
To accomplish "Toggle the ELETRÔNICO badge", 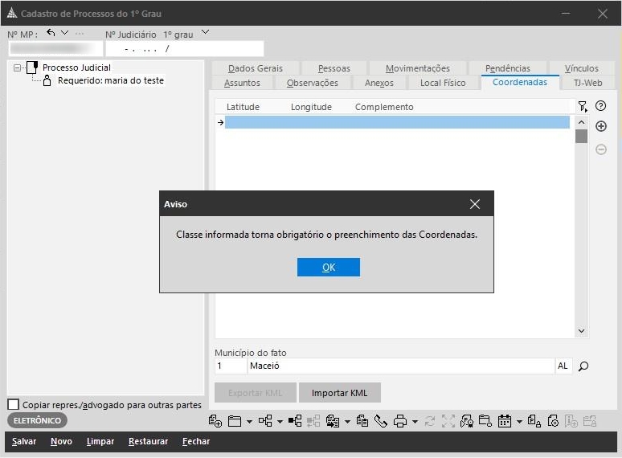I will [38, 420].
